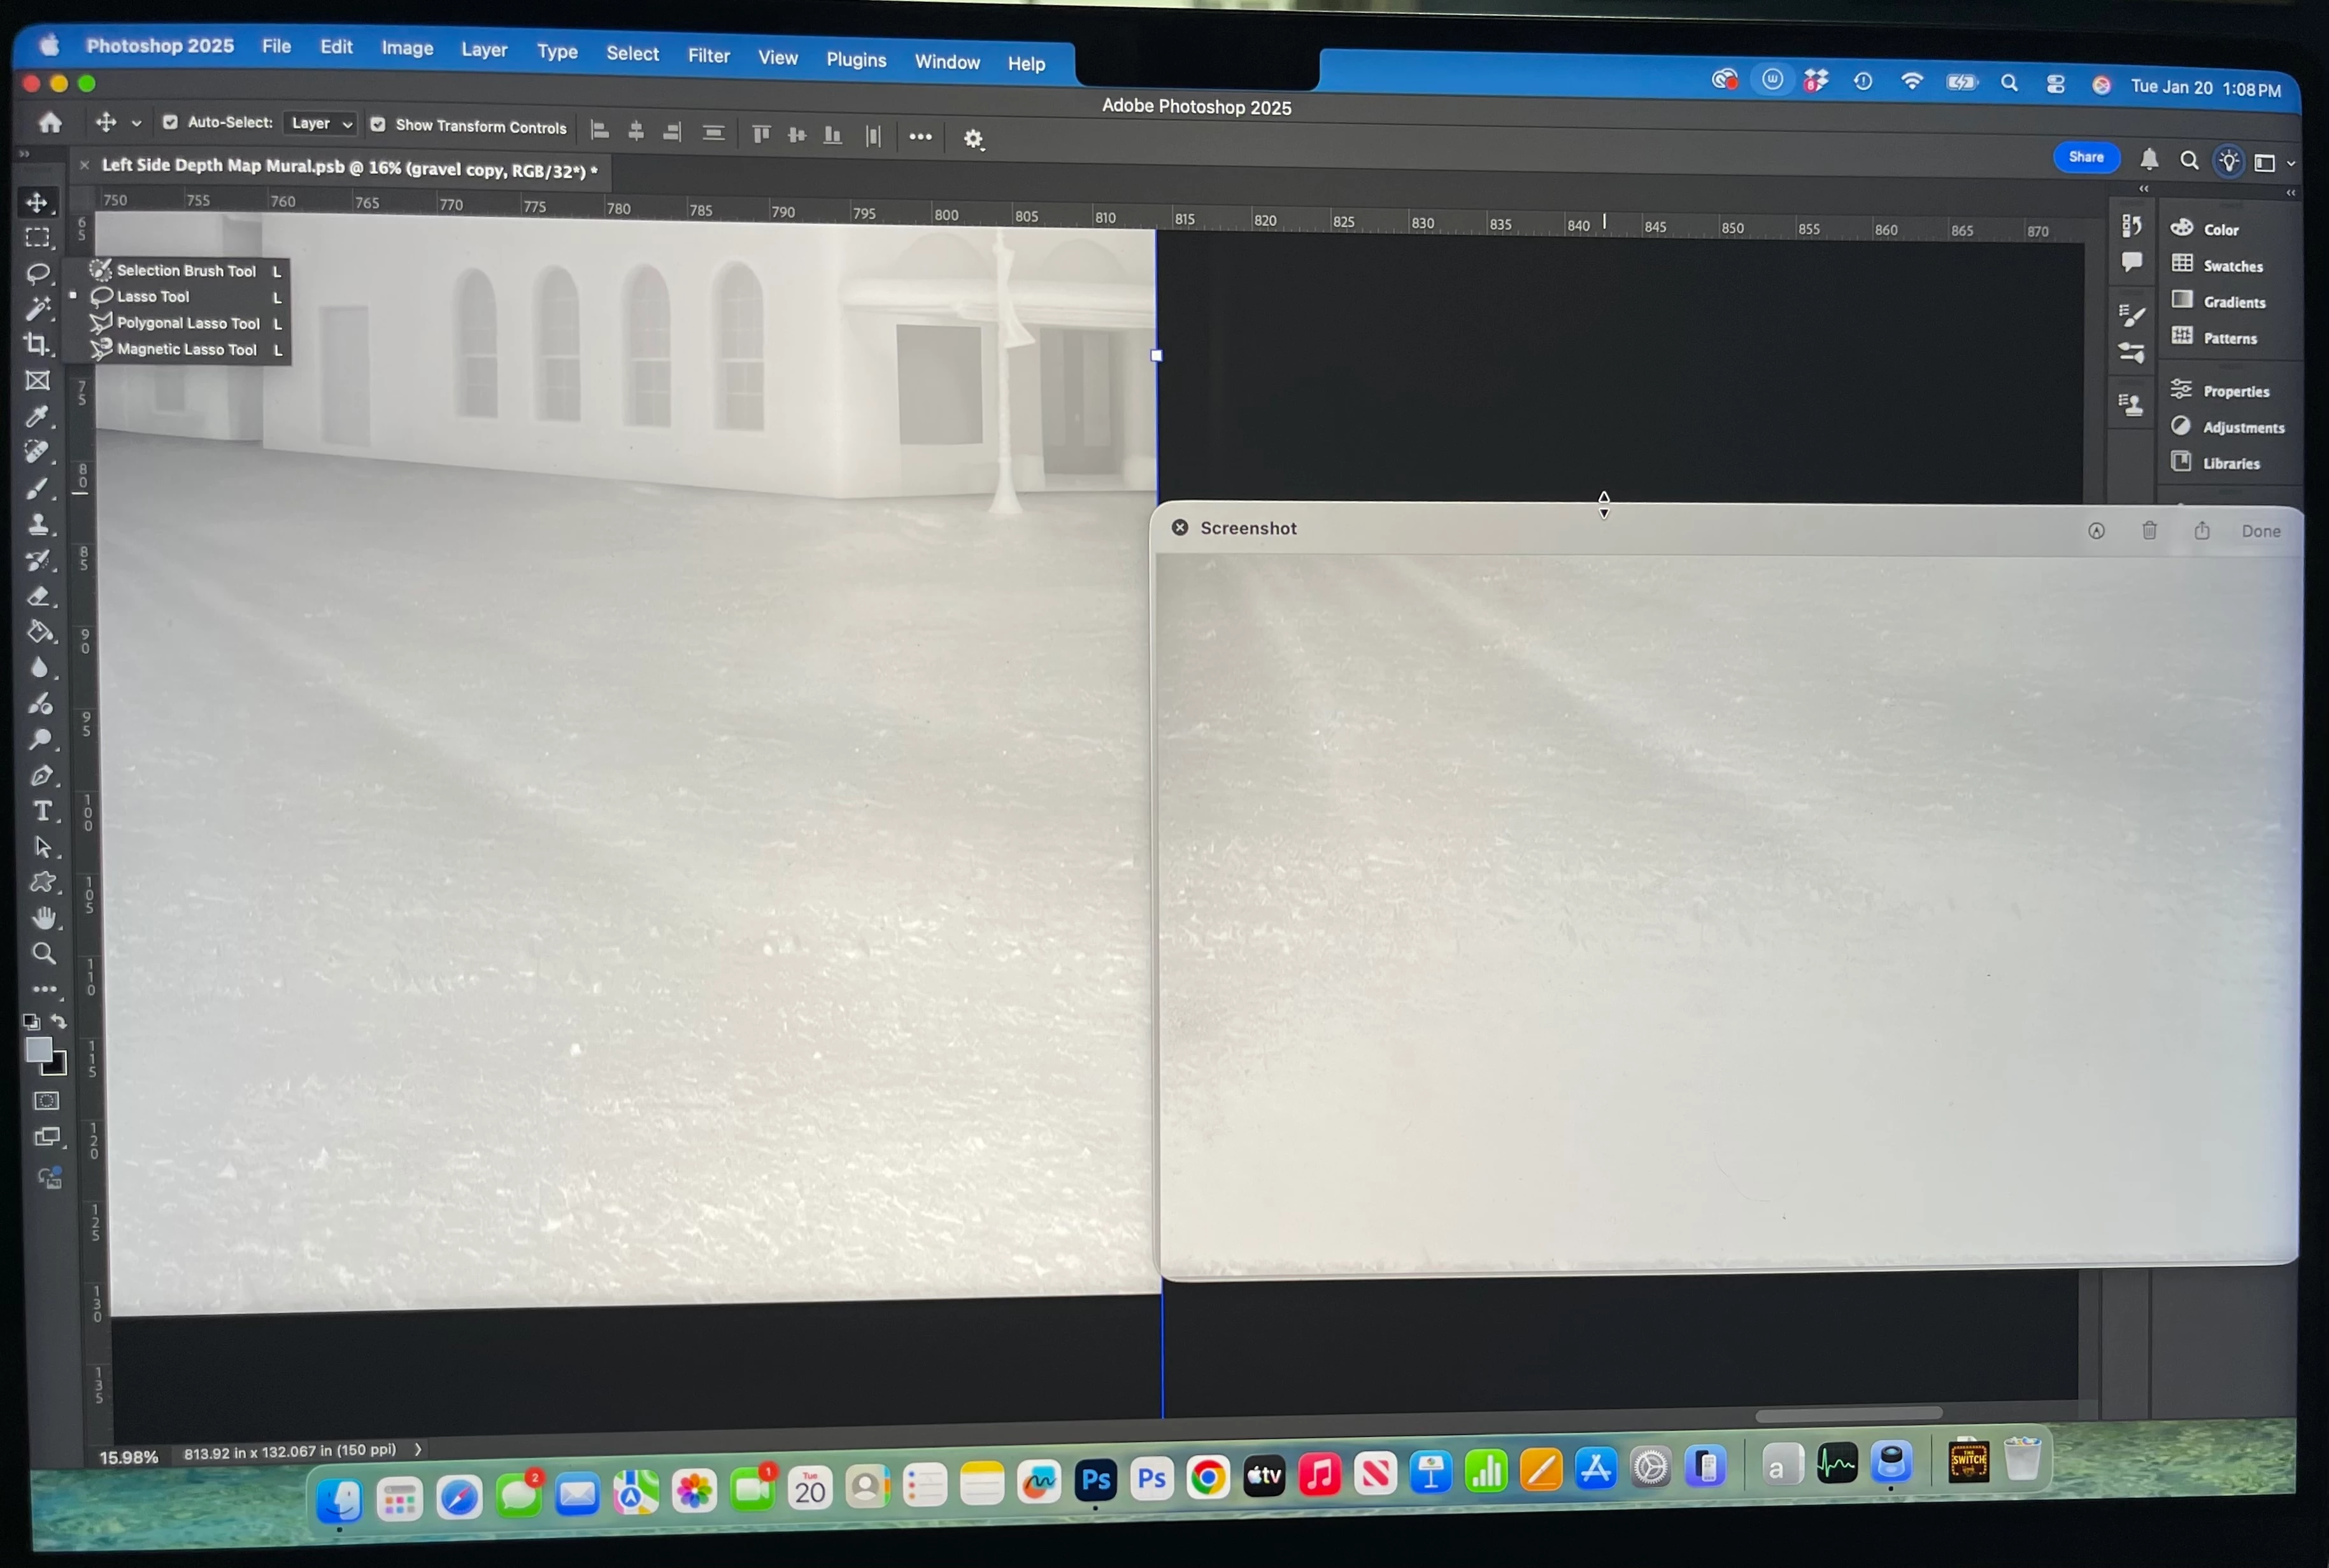Open the Edit Toolbar three-dots menu
Viewport: 2329px width, 1568px height.
[x=45, y=989]
